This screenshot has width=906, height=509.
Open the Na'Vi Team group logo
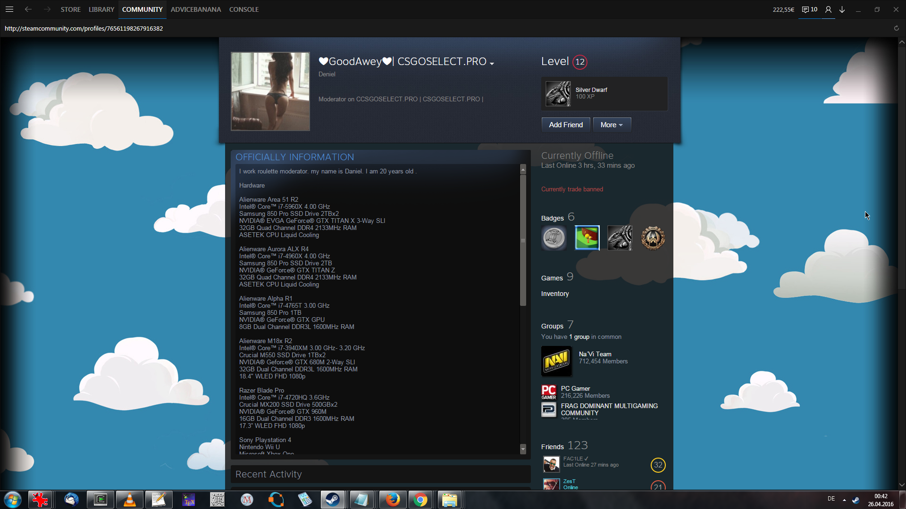(556, 361)
